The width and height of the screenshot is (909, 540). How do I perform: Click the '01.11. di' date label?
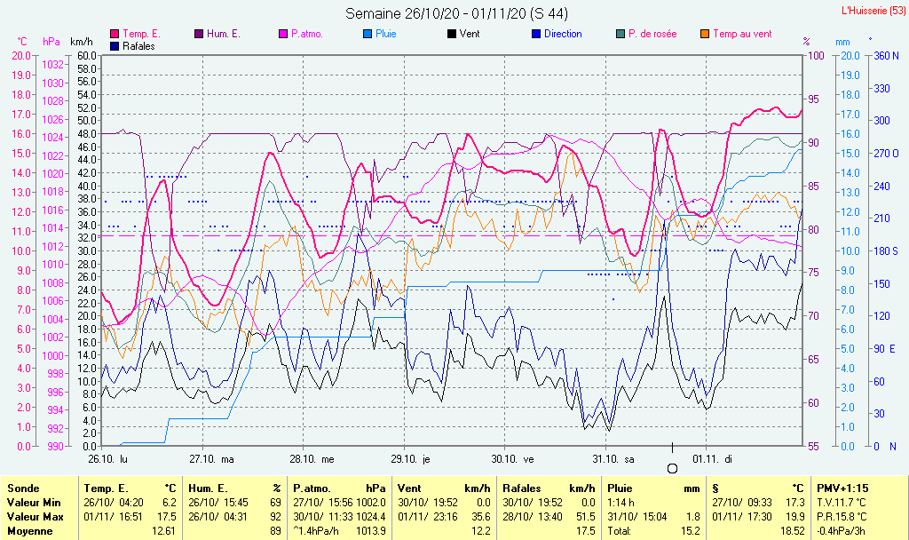(713, 459)
